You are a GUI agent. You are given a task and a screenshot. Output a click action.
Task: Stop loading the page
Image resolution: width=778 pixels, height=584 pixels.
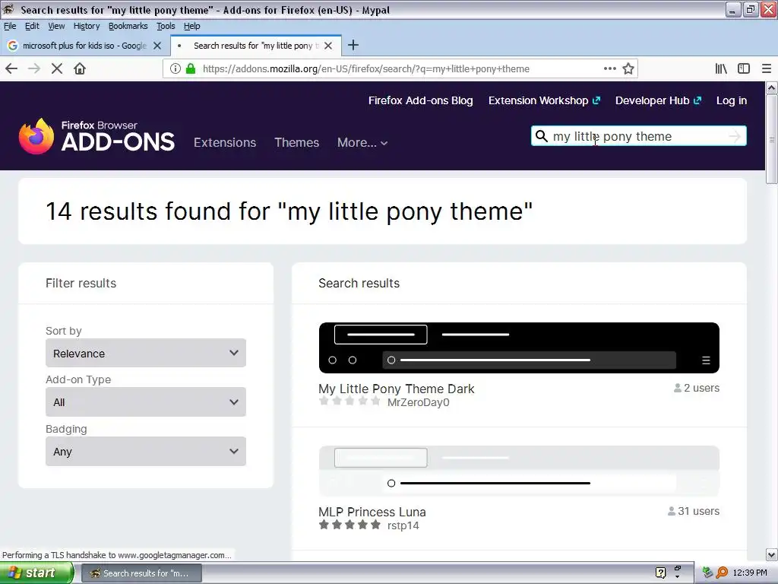point(57,68)
